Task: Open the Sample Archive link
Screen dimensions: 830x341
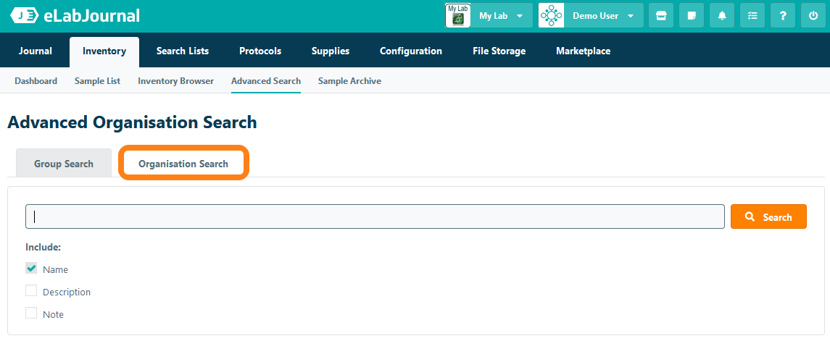Action: tap(349, 81)
